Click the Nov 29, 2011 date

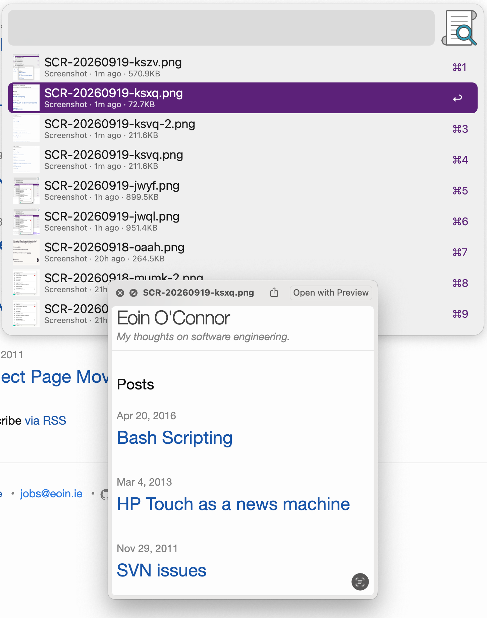tap(147, 549)
